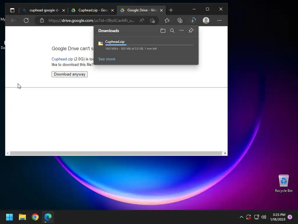Open the Favorites list
298x224 pixels.
point(167,20)
